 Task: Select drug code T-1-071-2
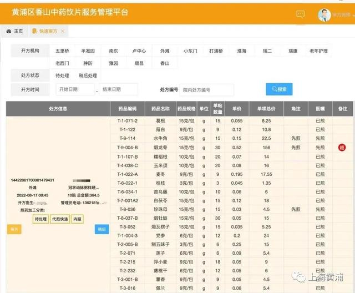point(128,120)
